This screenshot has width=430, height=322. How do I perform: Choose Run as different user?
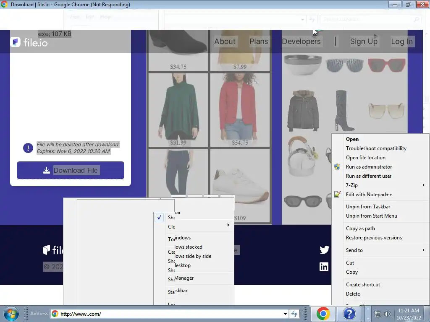pos(369,176)
